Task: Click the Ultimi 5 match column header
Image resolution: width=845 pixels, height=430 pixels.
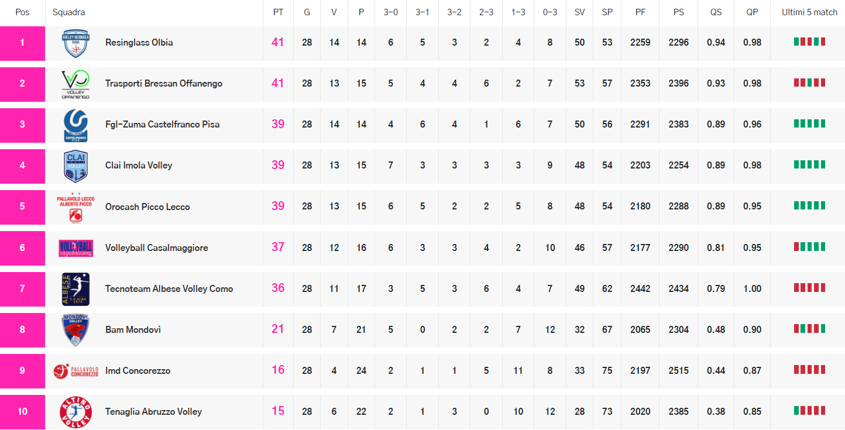Action: pos(809,12)
